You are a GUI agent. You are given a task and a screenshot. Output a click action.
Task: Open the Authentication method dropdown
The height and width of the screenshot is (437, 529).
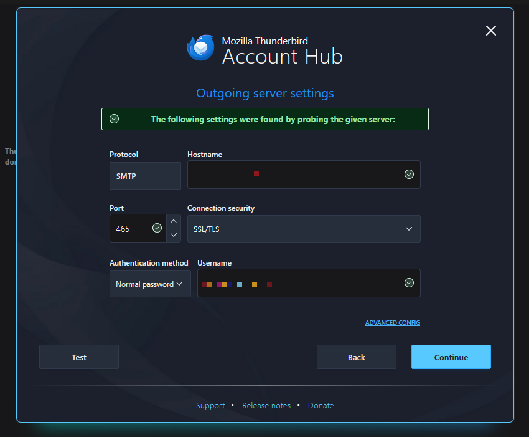point(150,284)
